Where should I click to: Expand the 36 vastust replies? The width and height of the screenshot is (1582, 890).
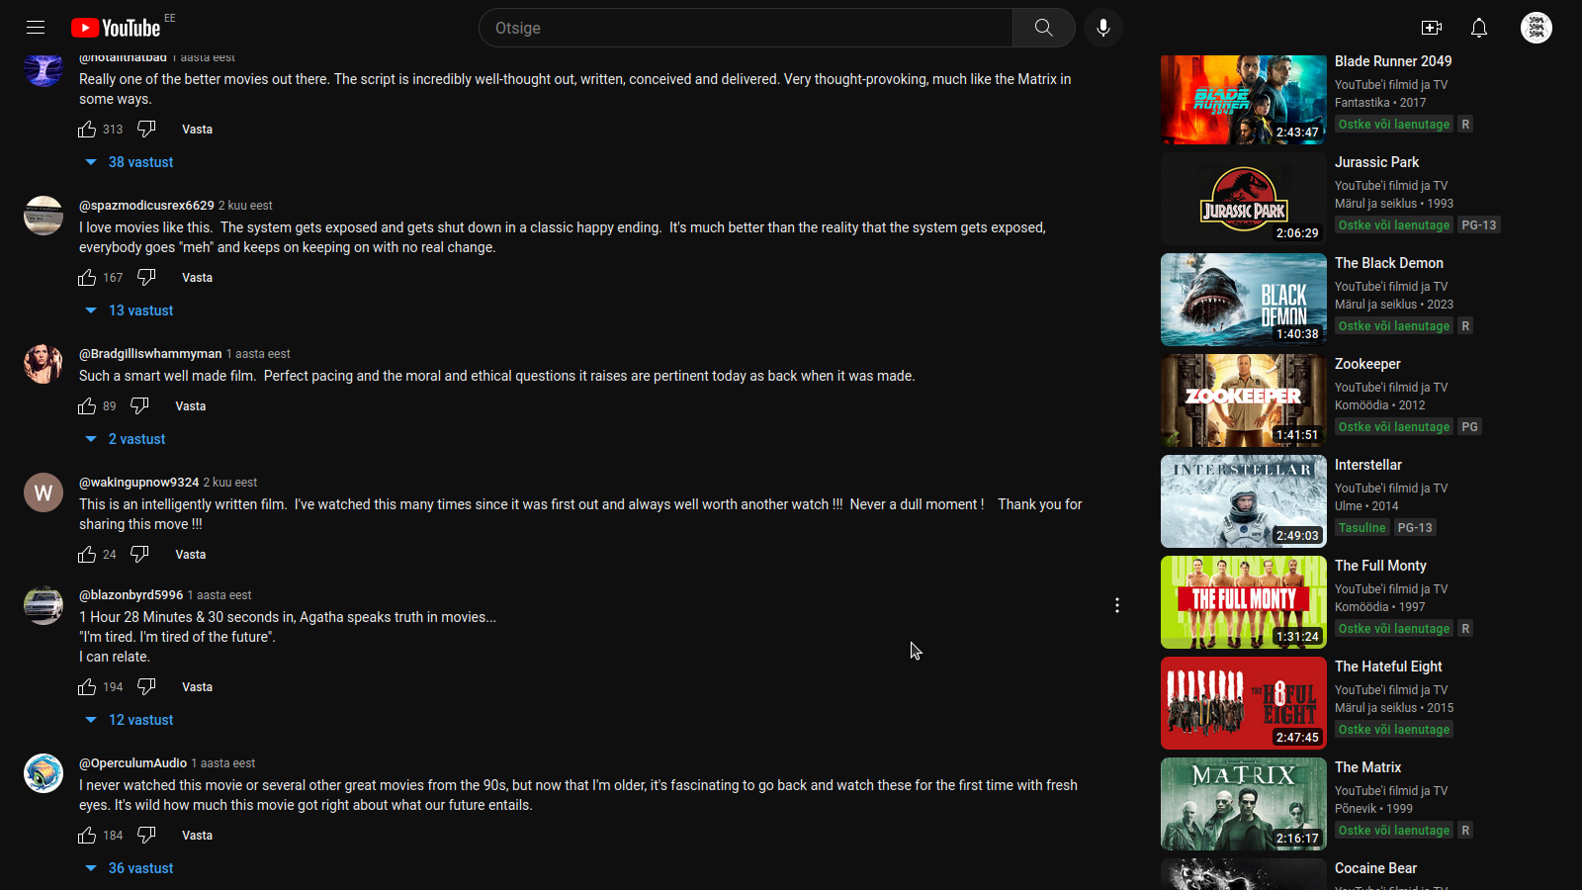coord(130,868)
